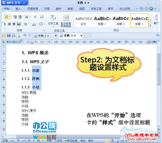
Task: Open the 章节 ribbon tab
Action: [x=110, y=9]
